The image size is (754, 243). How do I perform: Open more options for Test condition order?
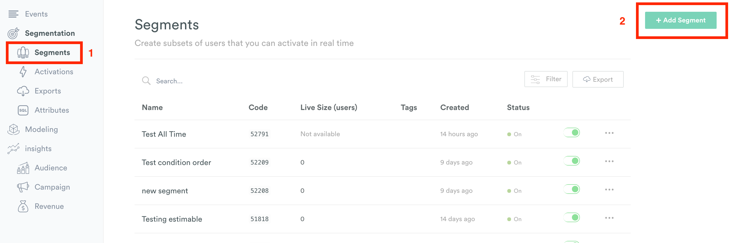point(609,162)
